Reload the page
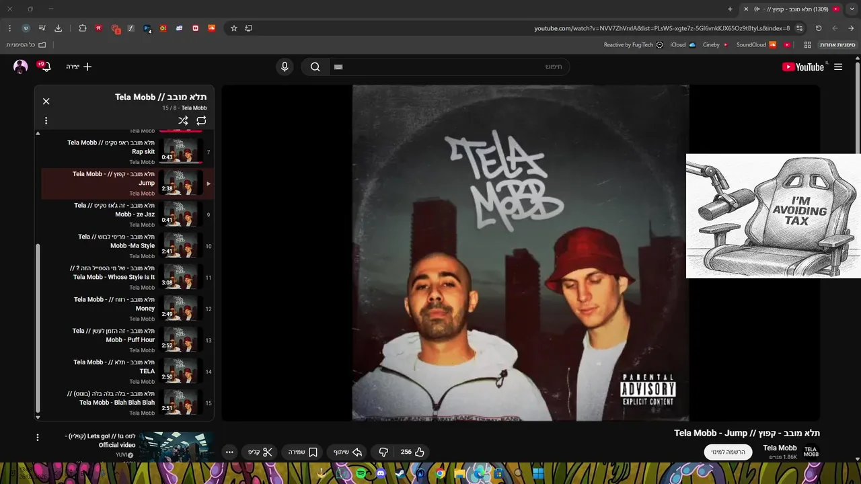Screen dimensions: 861x484 (819, 28)
